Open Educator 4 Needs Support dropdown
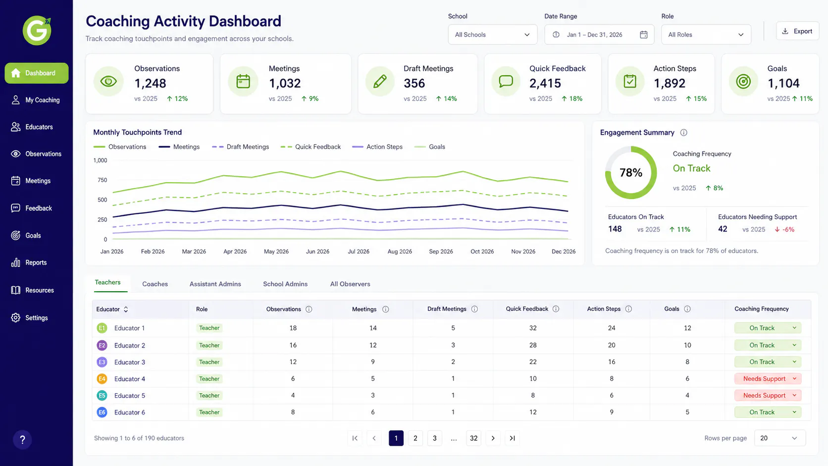828x466 pixels. point(768,379)
